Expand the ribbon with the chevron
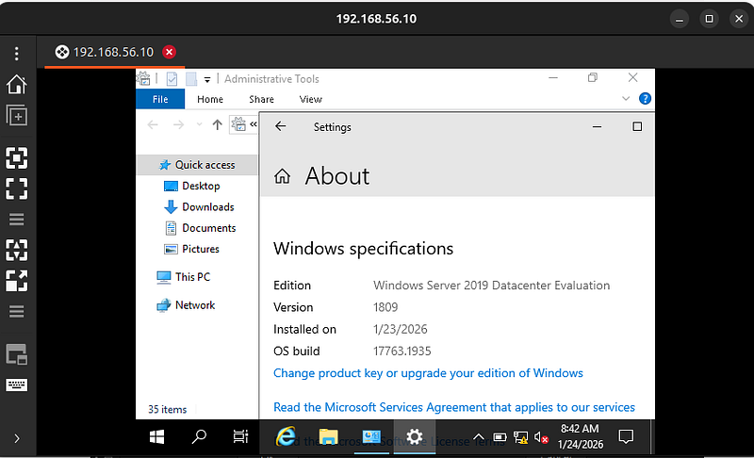The image size is (754, 458). [x=626, y=99]
